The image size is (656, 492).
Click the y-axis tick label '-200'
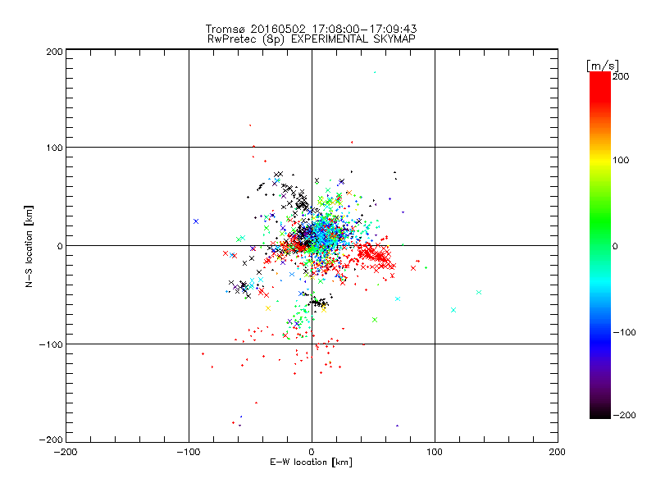point(51,440)
